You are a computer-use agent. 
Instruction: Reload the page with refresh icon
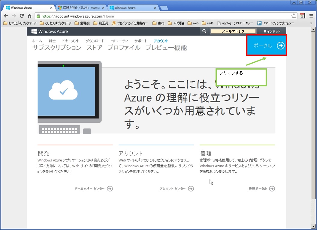(x=22, y=16)
